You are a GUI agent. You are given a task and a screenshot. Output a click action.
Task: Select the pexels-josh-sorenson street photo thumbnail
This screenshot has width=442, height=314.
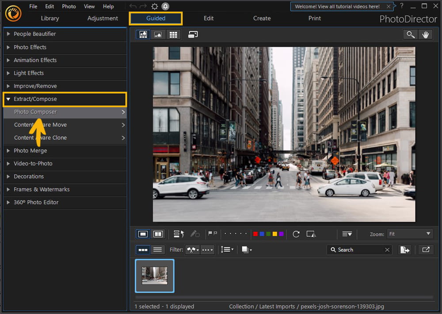tap(154, 275)
